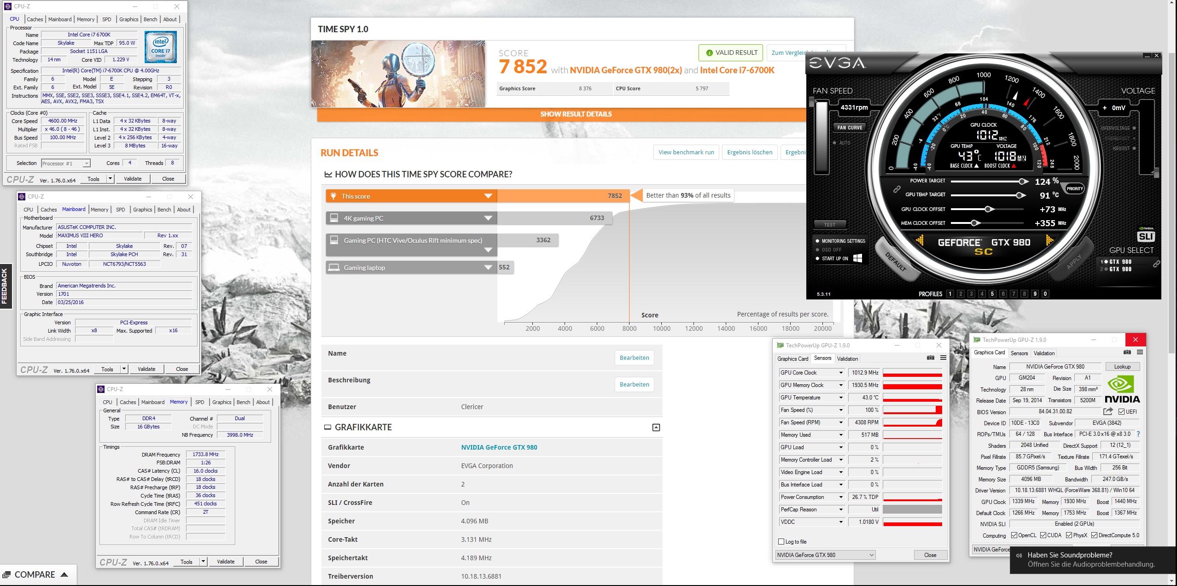Select first GTX 980 in GPU Select
This screenshot has width=1177, height=586.
(x=1116, y=262)
